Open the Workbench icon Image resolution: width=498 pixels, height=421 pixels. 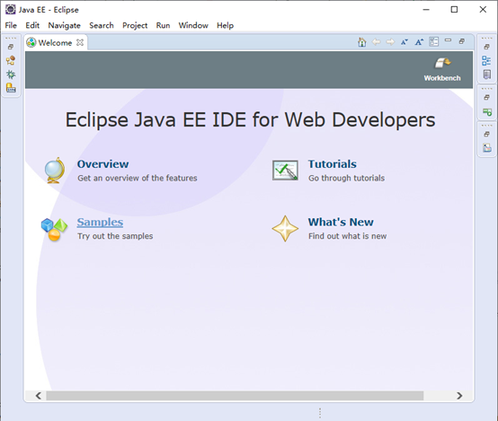click(x=441, y=69)
